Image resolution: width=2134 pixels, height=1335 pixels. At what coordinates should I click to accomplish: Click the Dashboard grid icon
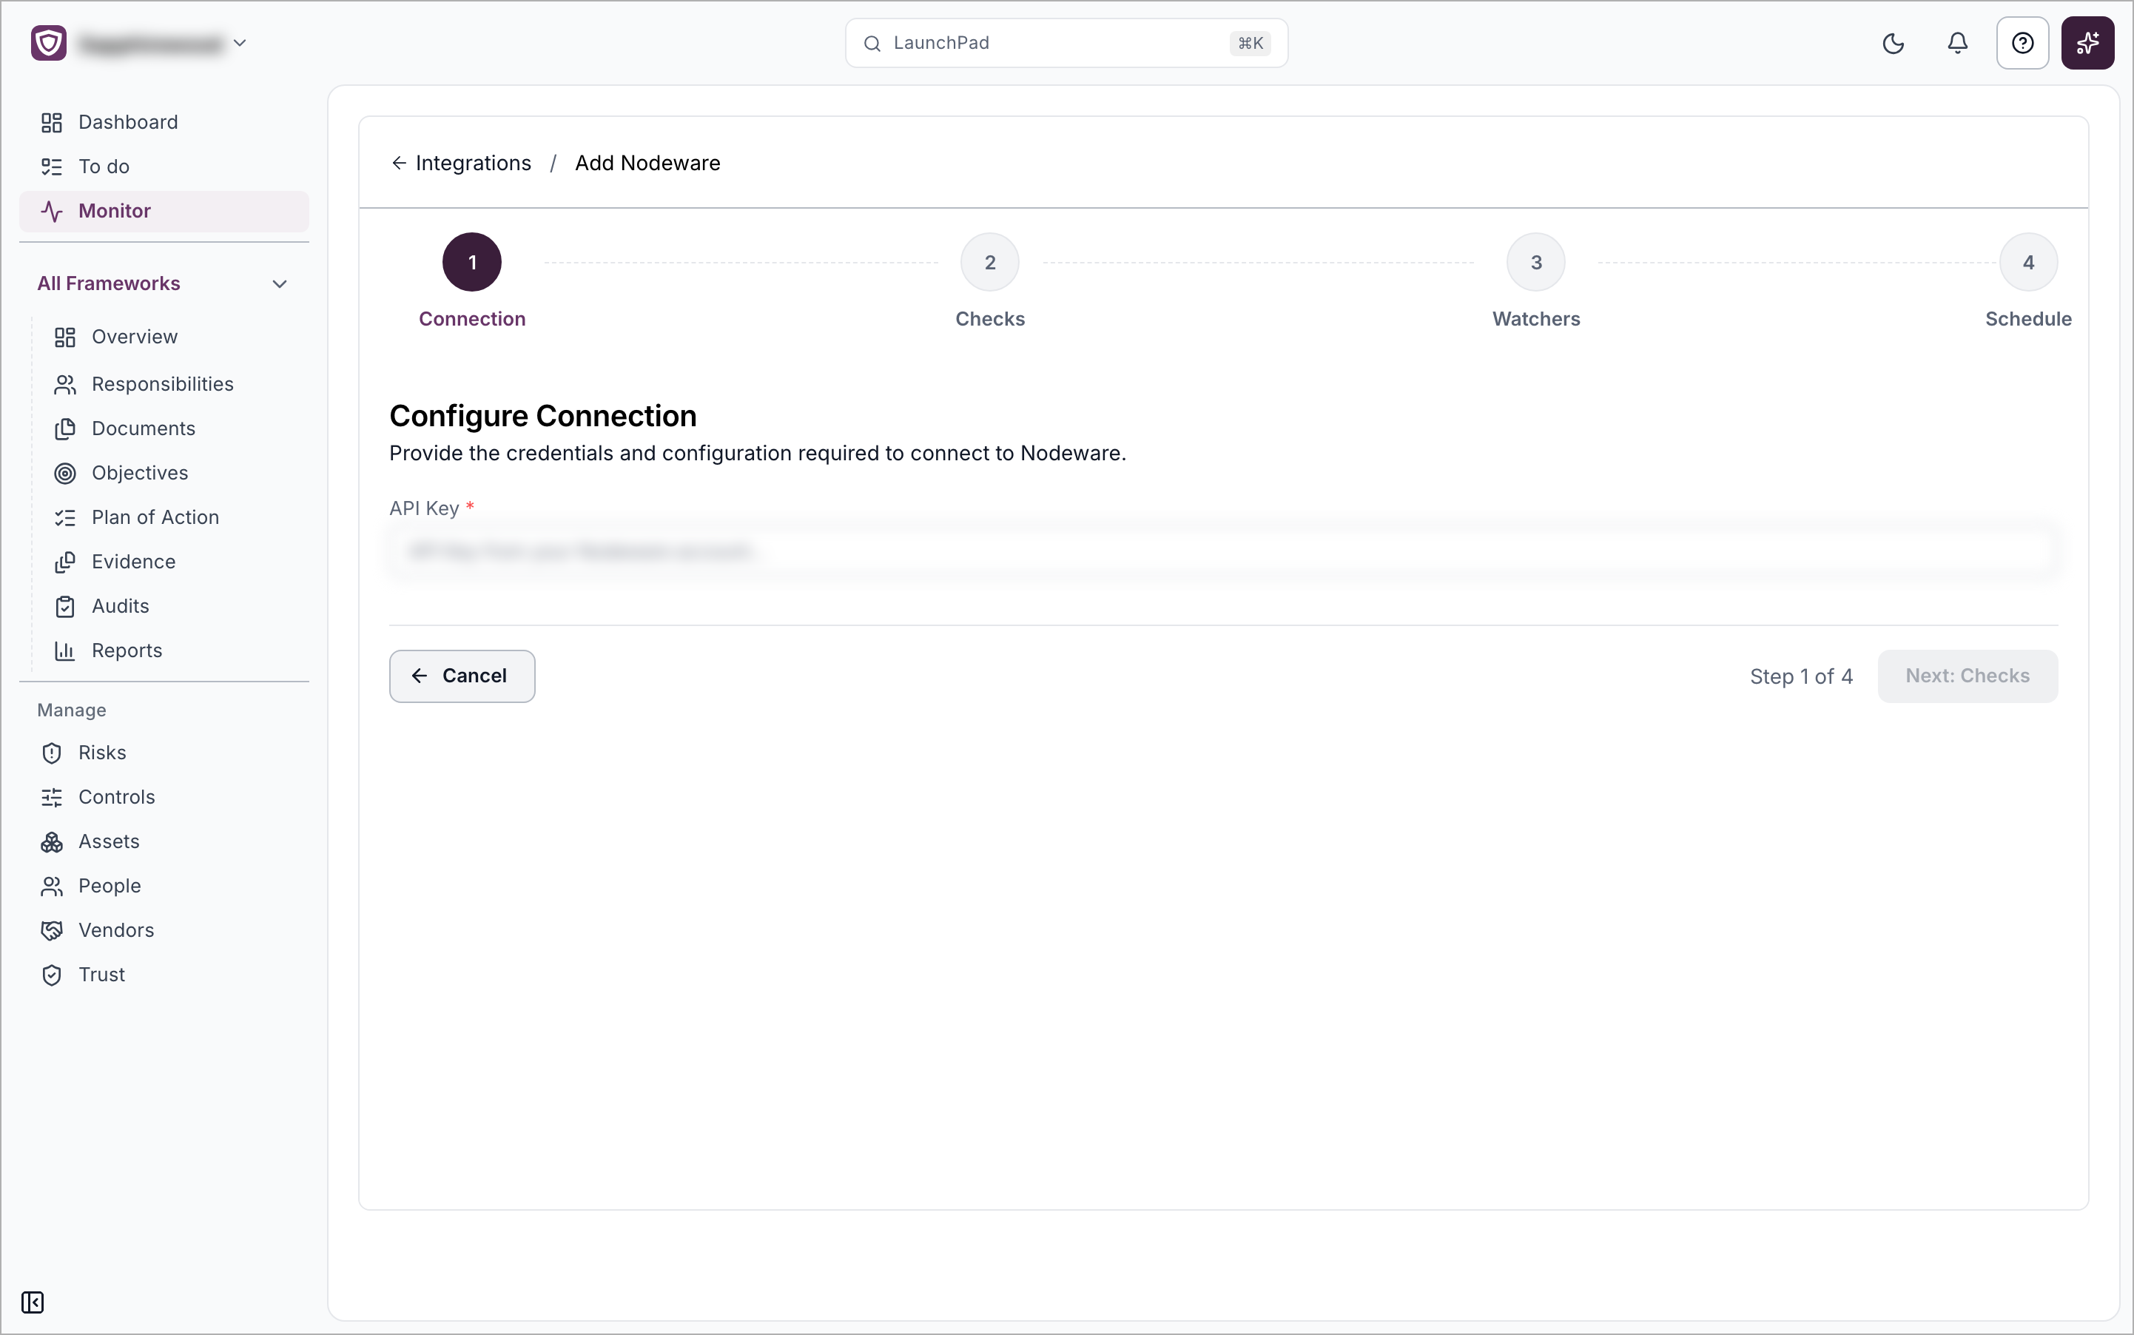tap(51, 123)
